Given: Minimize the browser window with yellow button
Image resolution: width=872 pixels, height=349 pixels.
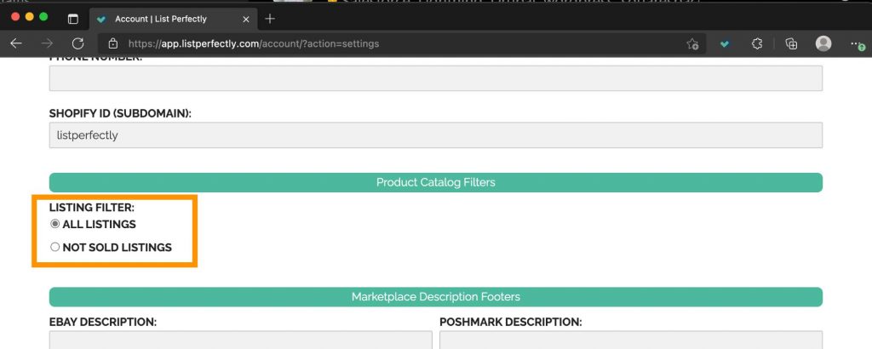Looking at the screenshot, I should tap(30, 17).
